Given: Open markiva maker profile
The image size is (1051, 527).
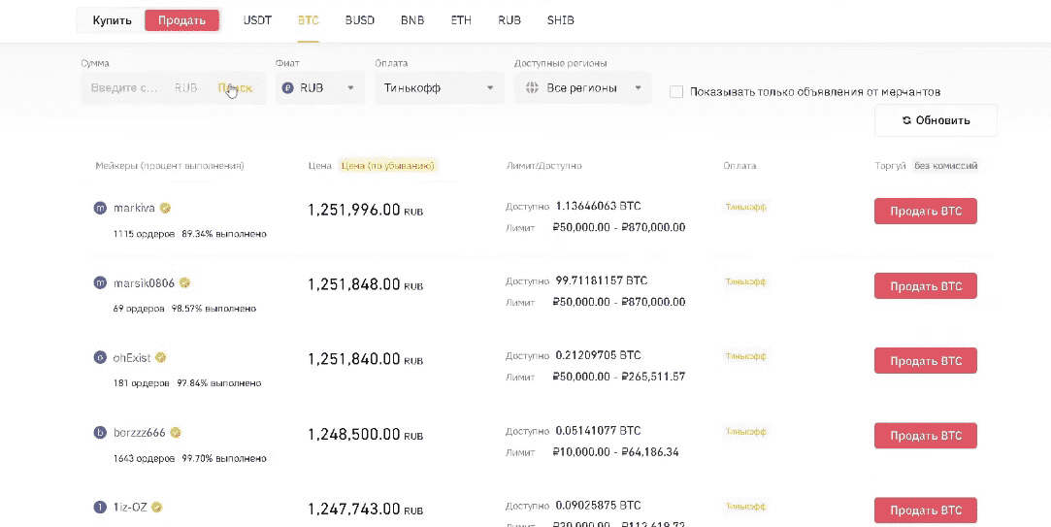Looking at the screenshot, I should pos(134,208).
